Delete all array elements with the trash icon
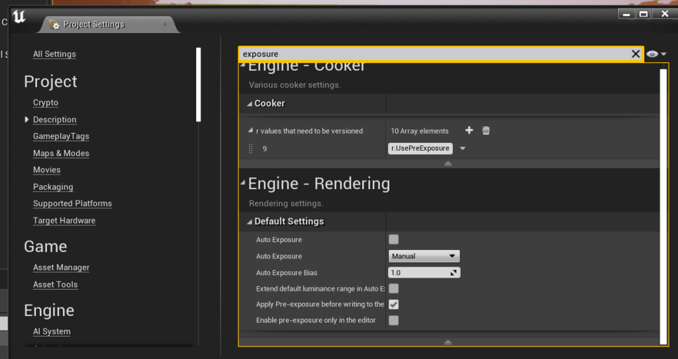678x359 pixels. (486, 131)
